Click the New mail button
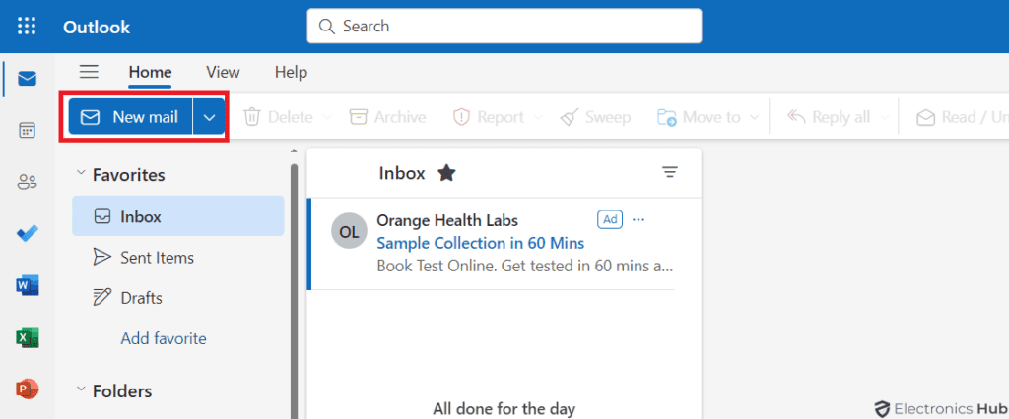 pos(131,117)
